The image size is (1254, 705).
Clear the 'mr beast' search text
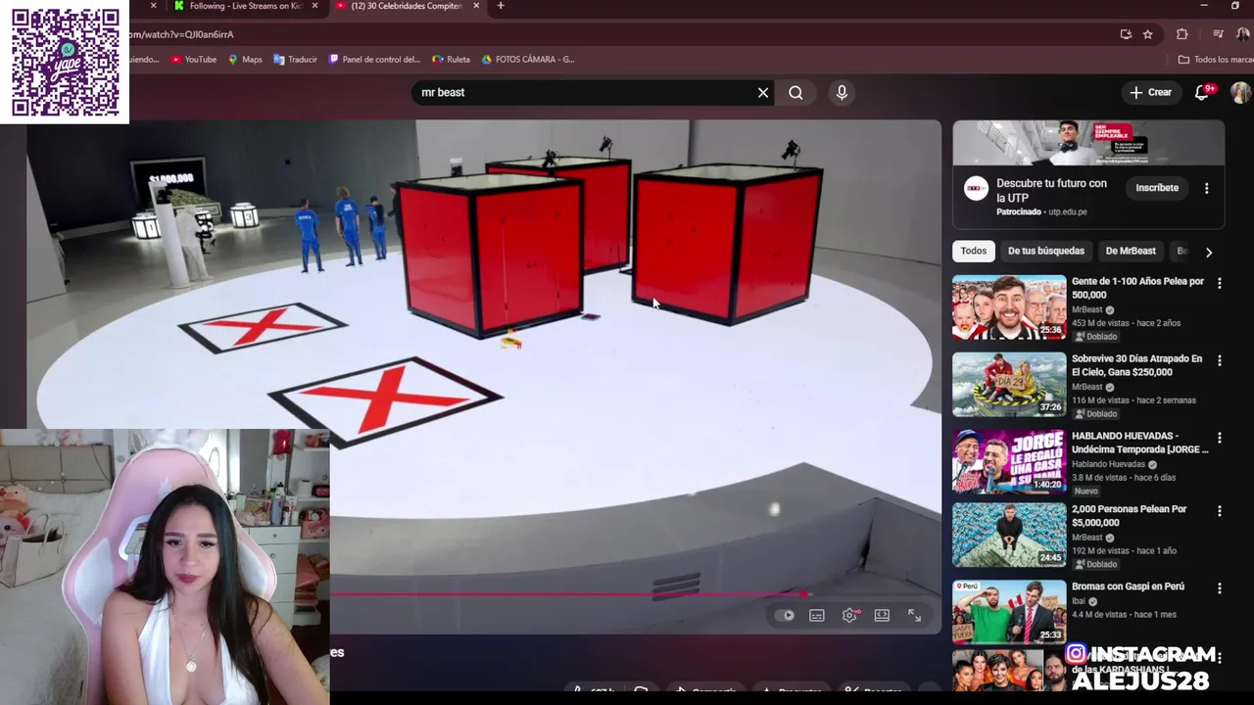[x=763, y=92]
